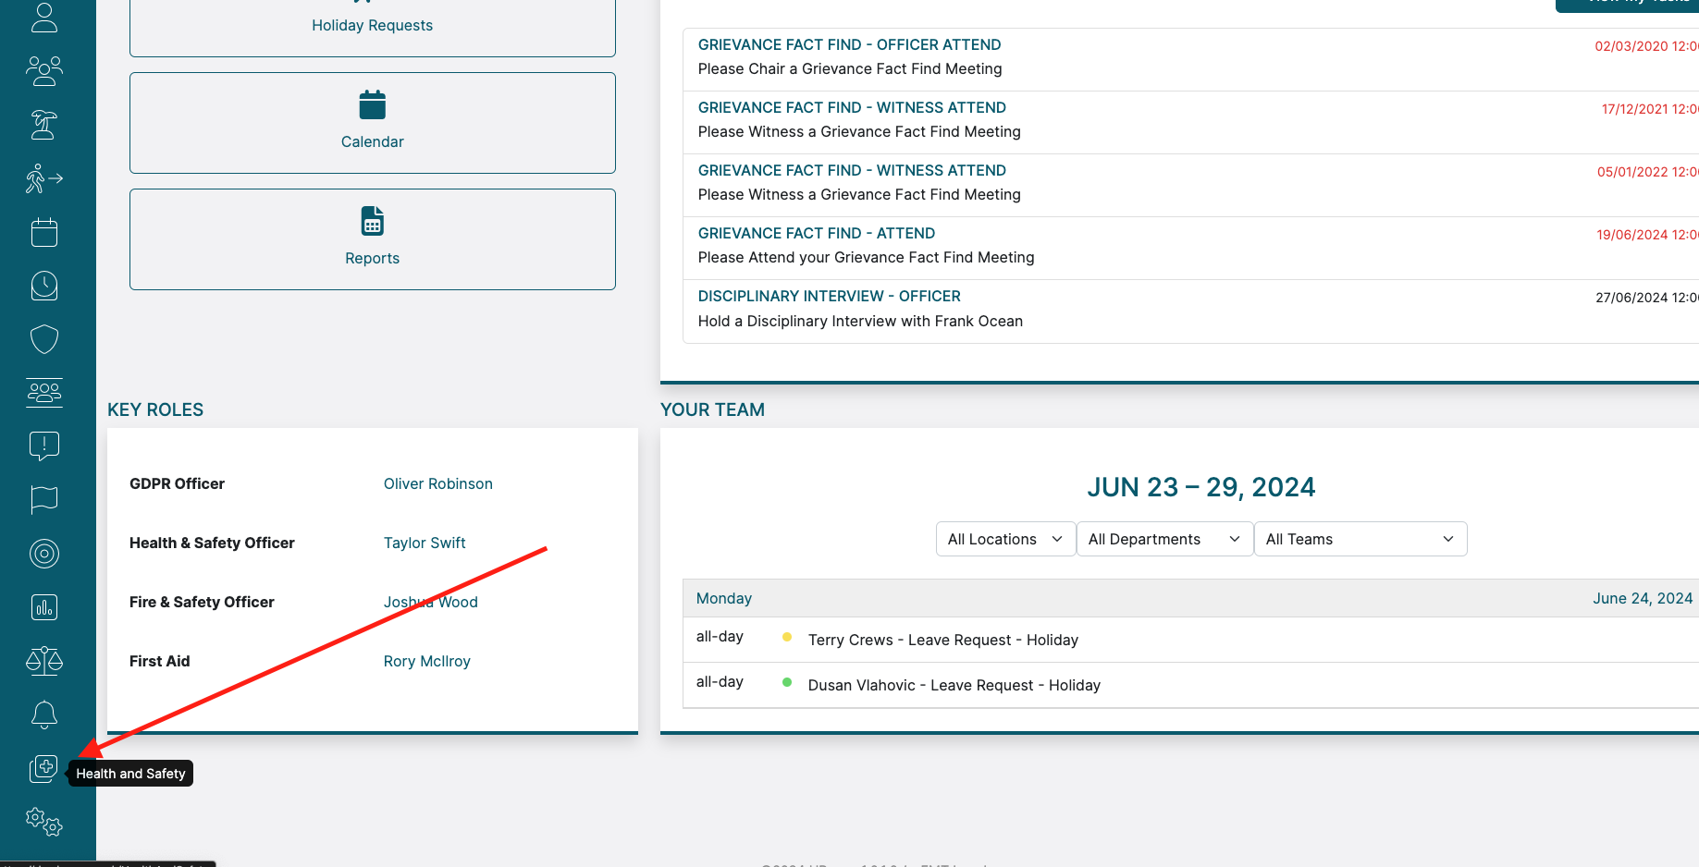Click the shield sidebar icon

coord(43,339)
